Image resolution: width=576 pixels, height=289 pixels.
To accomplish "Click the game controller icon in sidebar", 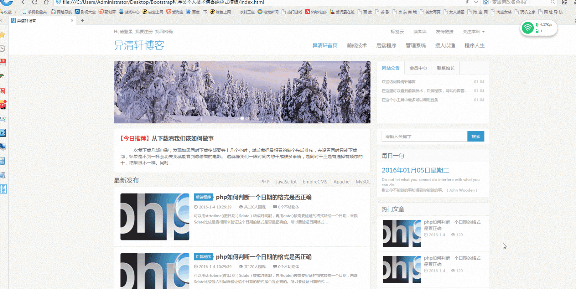I will pyautogui.click(x=3, y=119).
